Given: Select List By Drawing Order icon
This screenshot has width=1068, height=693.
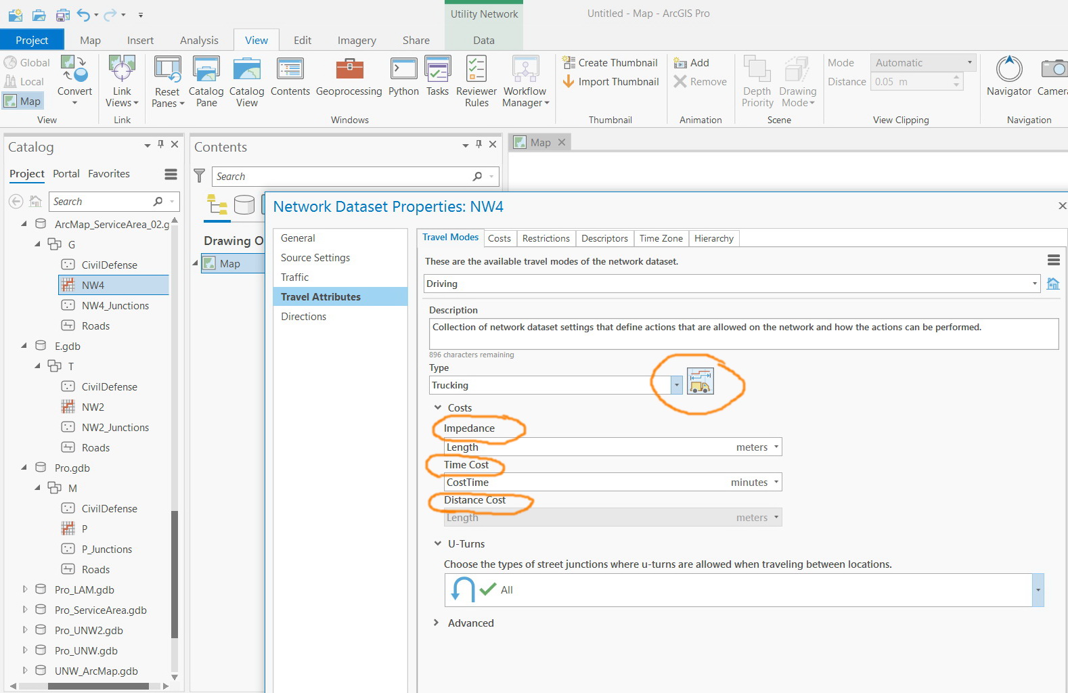Looking at the screenshot, I should 217,204.
